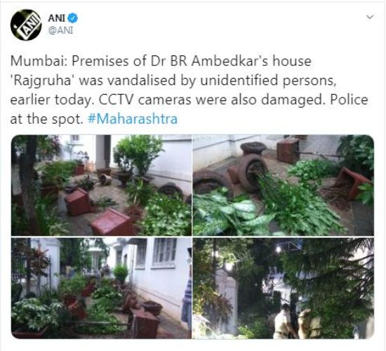Open the ANI display name
Viewport: 386px width, 351px height.
pos(57,18)
